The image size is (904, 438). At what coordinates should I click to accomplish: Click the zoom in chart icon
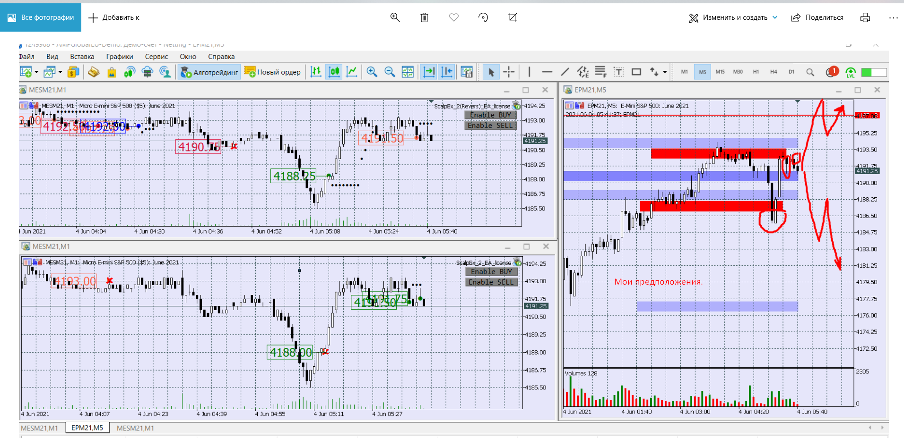pyautogui.click(x=372, y=72)
